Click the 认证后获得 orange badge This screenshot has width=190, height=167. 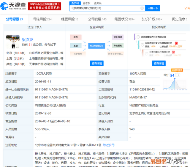point(177,70)
